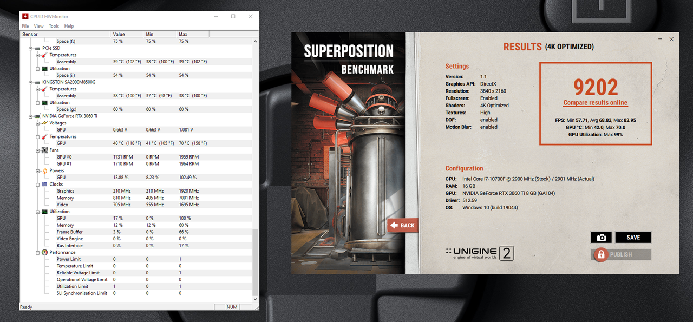Collapse the GPU Utilization group
Image resolution: width=693 pixels, height=322 pixels.
38,212
